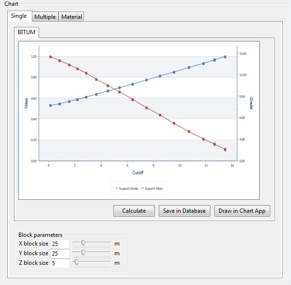291x285 pixels.
Task: Click the first red Support Mass point
Action: click(50, 57)
